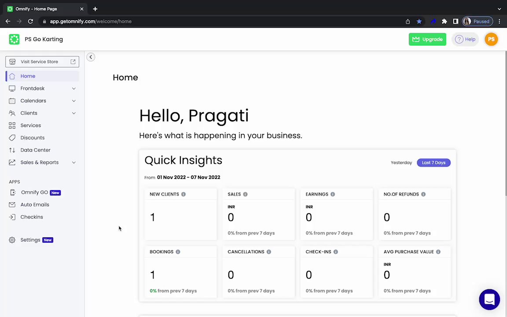The height and width of the screenshot is (317, 507).
Task: Click the Omnify green logo icon
Action: click(14, 39)
